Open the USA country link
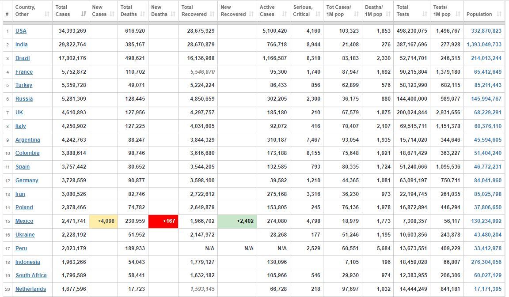The height and width of the screenshot is (297, 509). [21, 31]
